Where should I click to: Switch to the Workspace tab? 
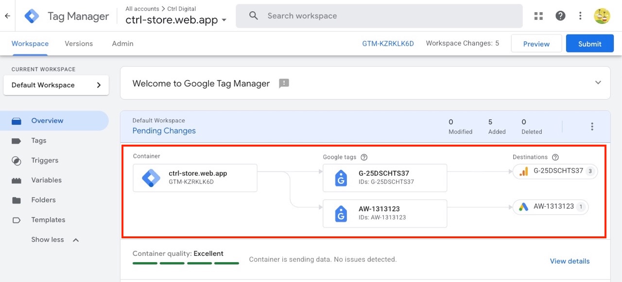(x=30, y=44)
